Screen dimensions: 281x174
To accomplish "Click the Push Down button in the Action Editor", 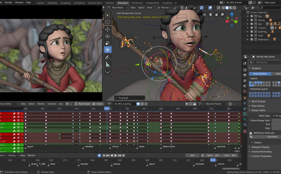I will coord(82,104).
